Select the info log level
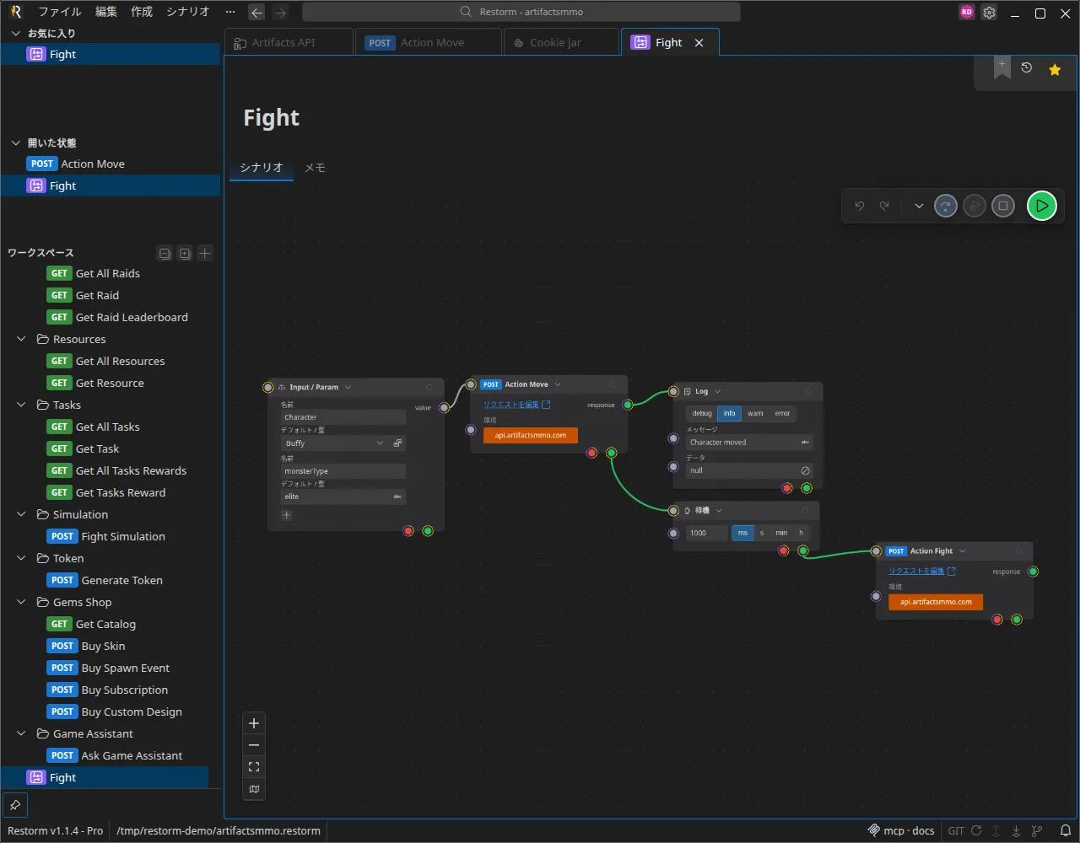Screen dimensions: 1080x843 pos(730,413)
